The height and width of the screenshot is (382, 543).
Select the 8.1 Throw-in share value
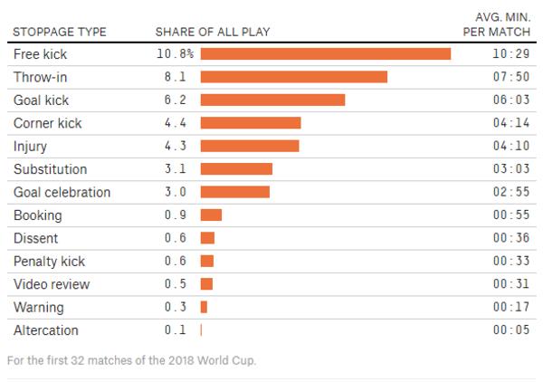(176, 77)
